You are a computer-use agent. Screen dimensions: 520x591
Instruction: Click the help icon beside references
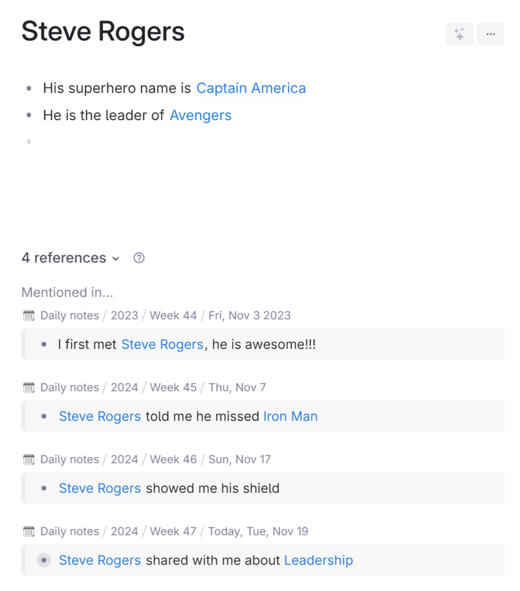tap(139, 258)
